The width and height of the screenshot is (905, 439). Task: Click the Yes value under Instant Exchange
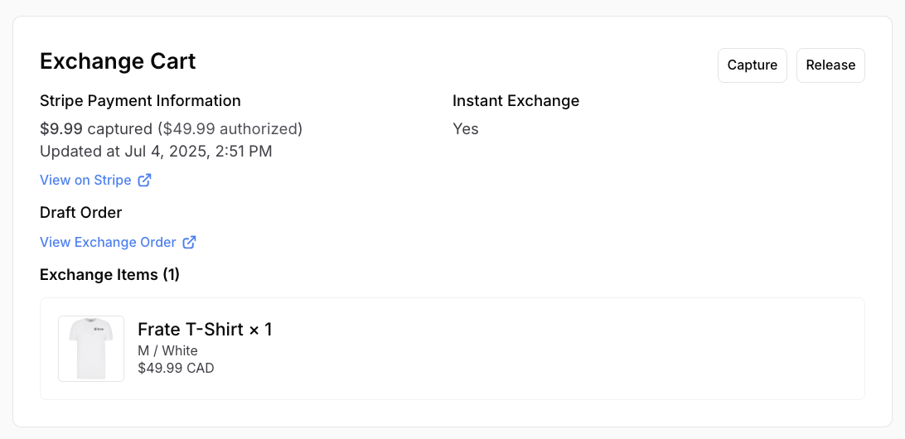466,128
